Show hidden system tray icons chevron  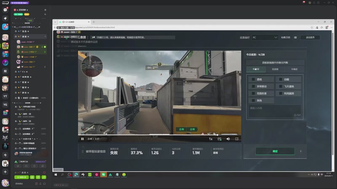click(x=309, y=175)
